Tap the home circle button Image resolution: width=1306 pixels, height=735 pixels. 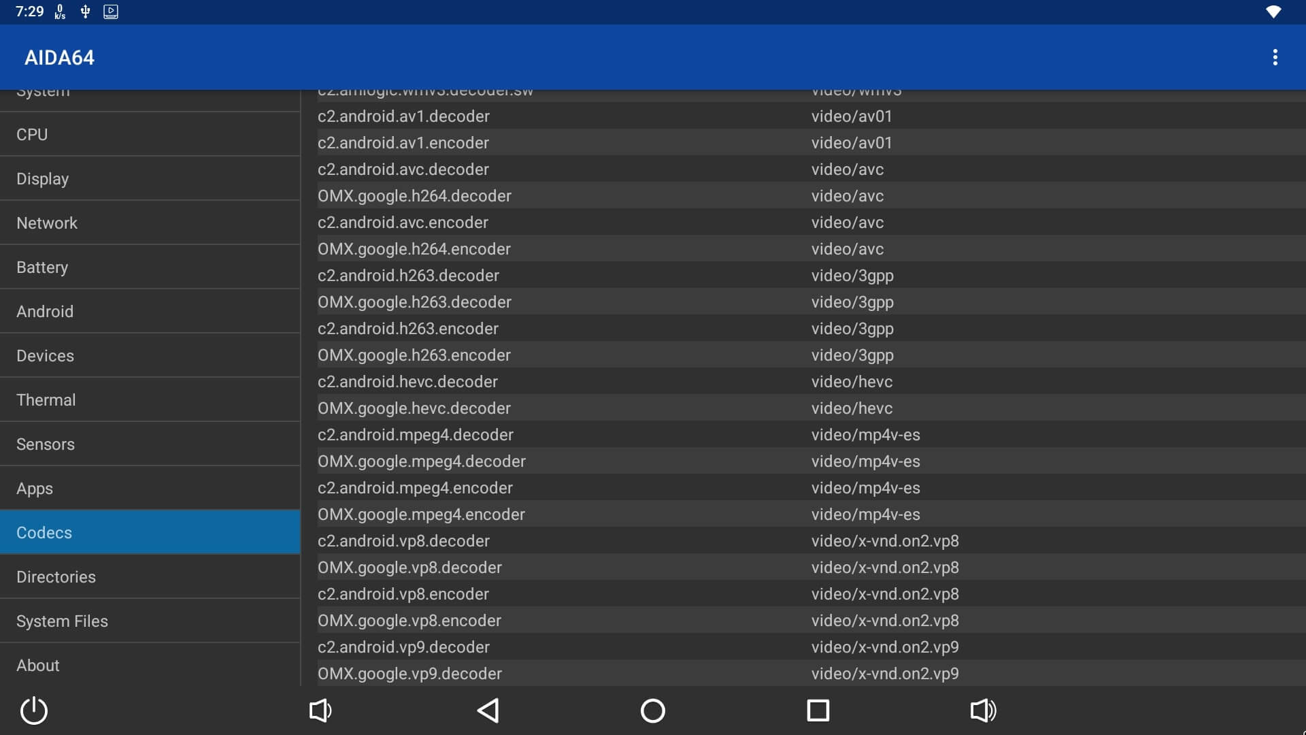tap(652, 710)
